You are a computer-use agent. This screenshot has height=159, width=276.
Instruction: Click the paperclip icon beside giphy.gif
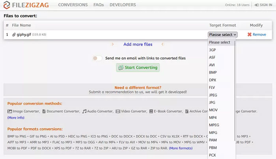coord(14,35)
